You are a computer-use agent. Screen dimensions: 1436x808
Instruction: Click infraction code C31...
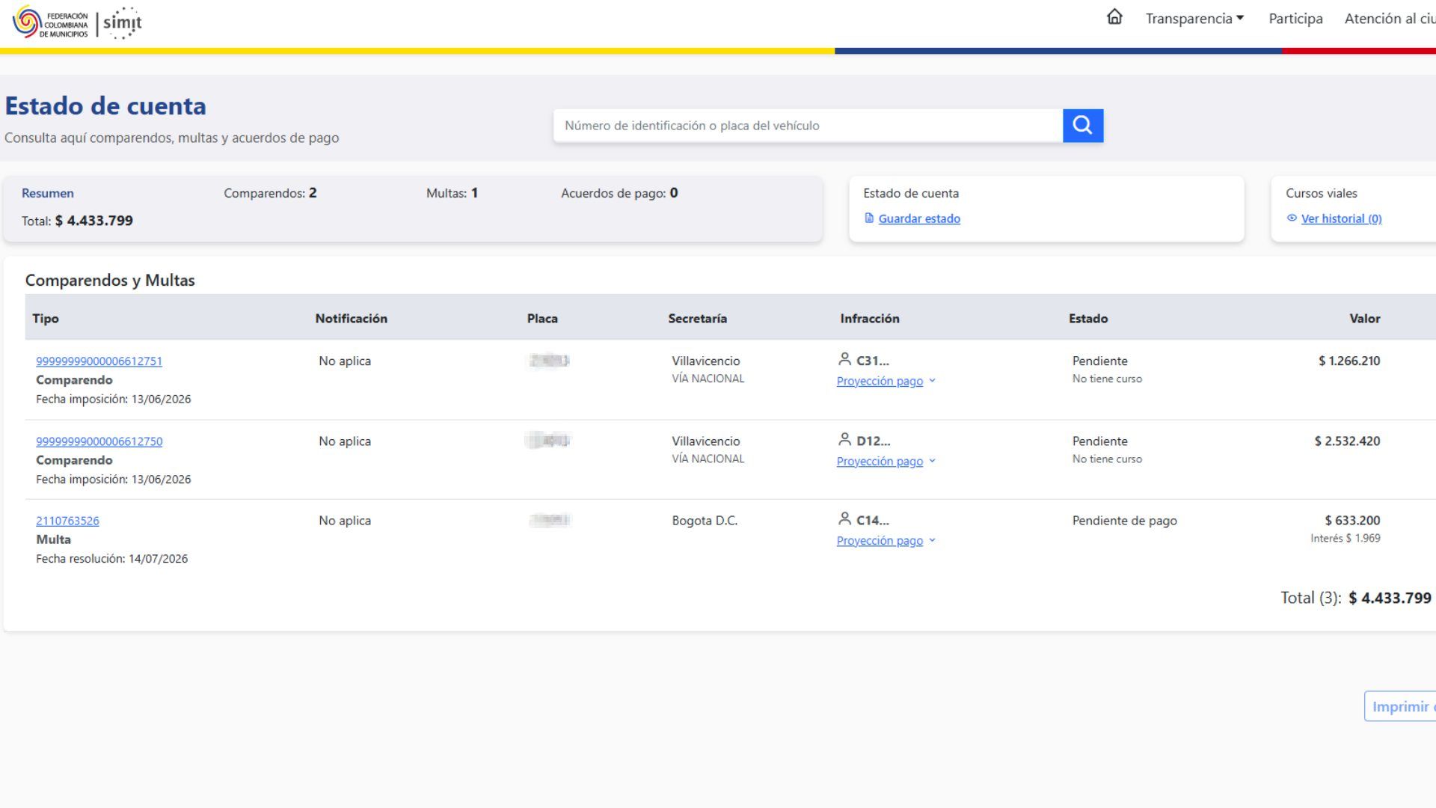[x=873, y=361]
